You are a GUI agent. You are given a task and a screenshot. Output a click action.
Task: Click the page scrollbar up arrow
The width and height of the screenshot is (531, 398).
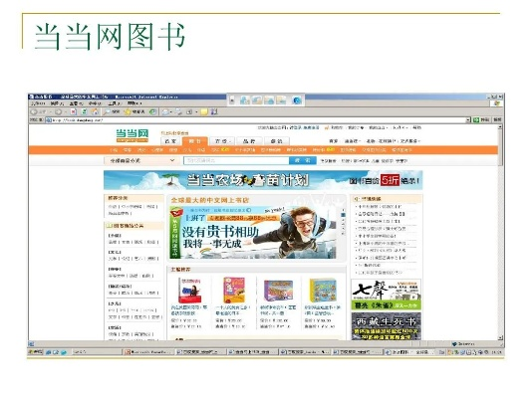point(500,127)
